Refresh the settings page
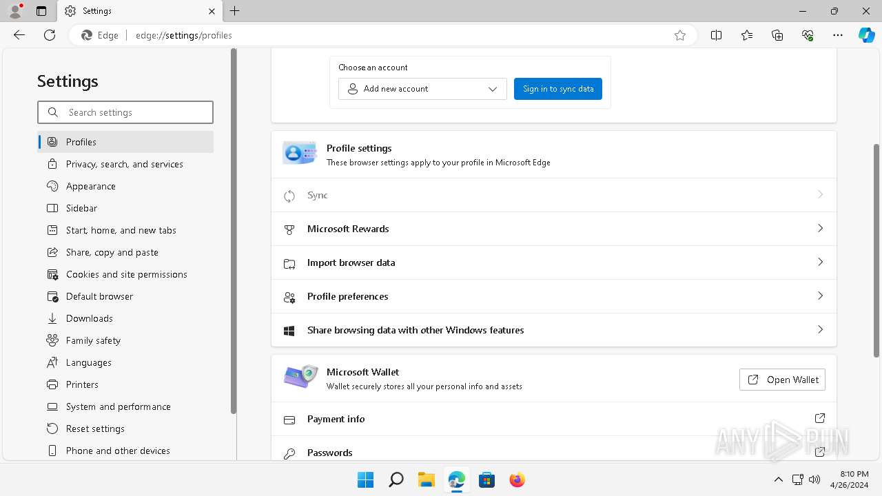Viewport: 882px width, 496px height. [50, 35]
